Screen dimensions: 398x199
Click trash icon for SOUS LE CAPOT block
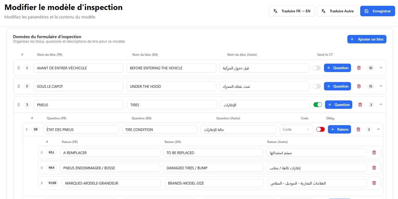(359, 86)
